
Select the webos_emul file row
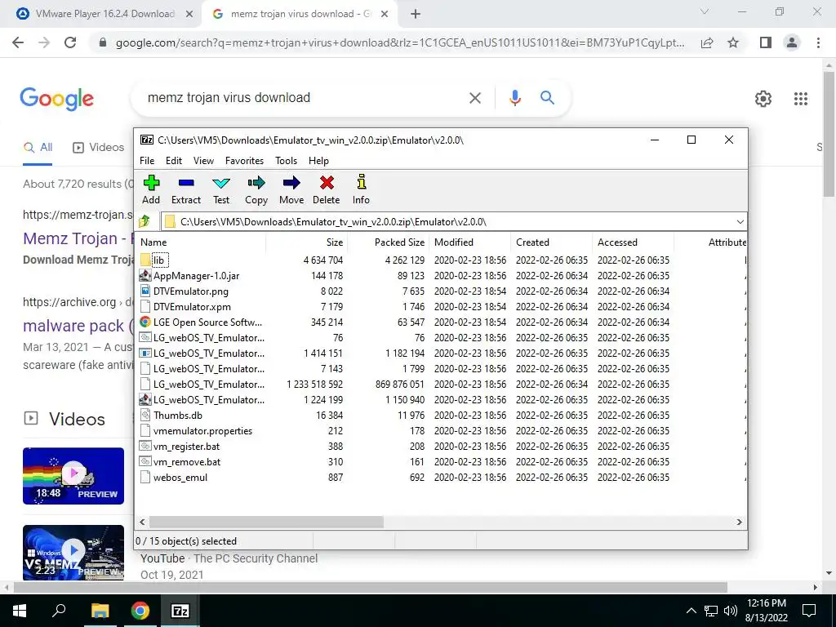pyautogui.click(x=442, y=477)
